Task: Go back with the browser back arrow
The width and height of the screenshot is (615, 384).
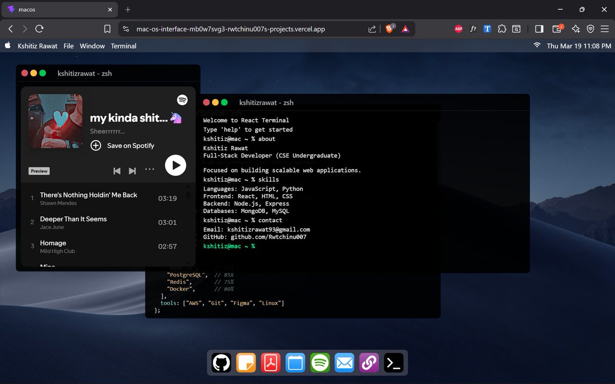Action: (11, 29)
